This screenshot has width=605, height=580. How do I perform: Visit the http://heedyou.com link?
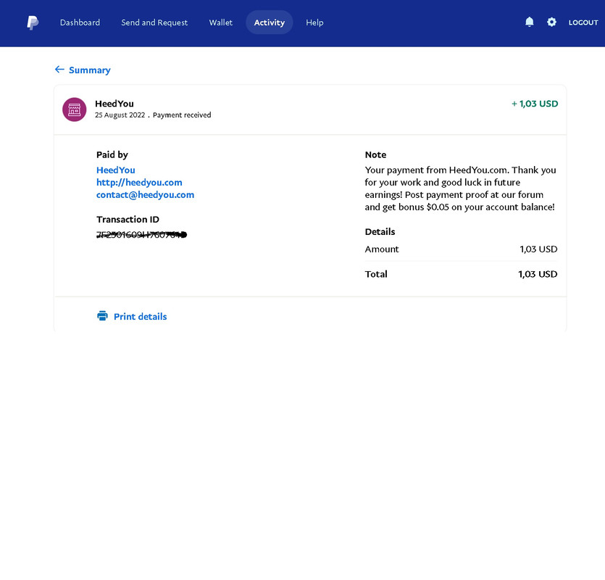139,182
